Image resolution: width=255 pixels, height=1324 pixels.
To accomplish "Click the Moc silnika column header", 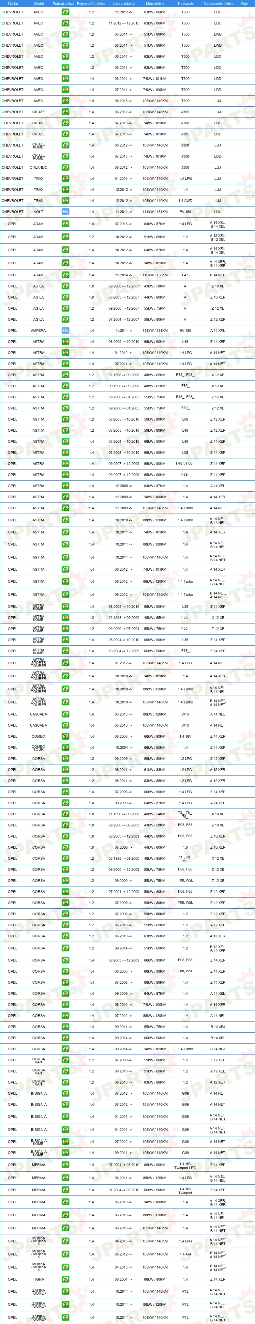I will (155, 4).
